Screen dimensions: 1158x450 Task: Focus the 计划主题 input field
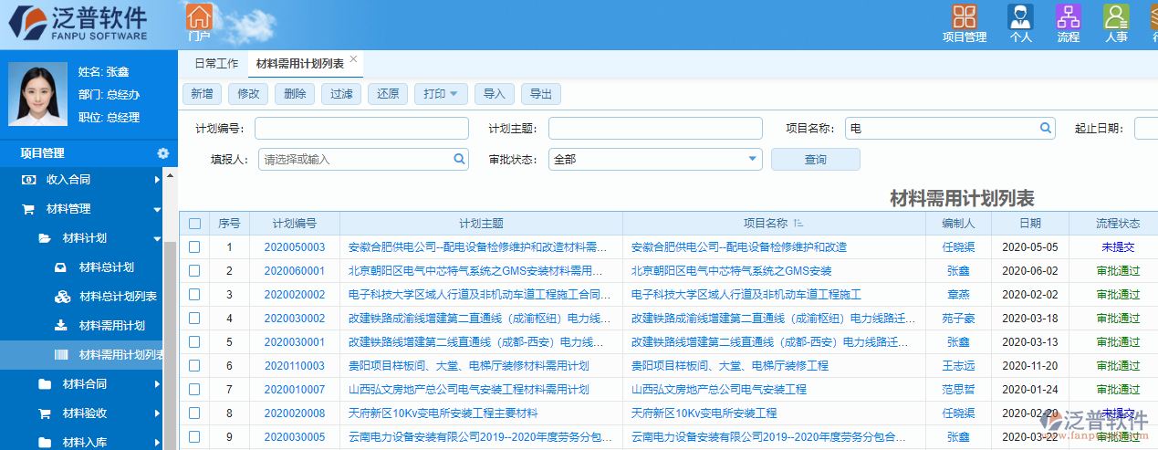[x=655, y=129]
